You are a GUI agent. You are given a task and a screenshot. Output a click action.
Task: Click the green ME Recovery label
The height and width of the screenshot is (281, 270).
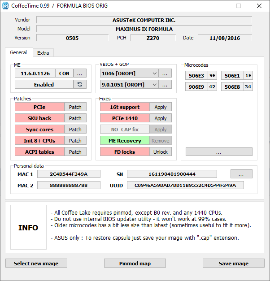pyautogui.click(x=125, y=141)
